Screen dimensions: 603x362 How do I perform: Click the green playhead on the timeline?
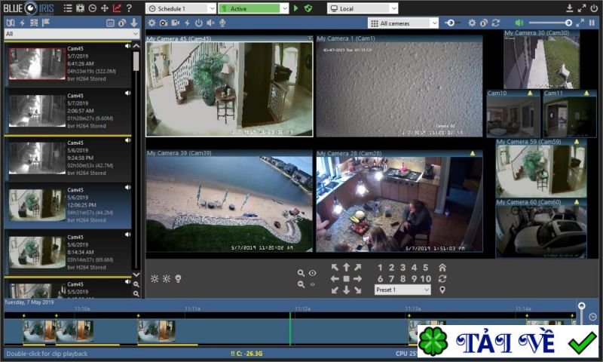pyautogui.click(x=290, y=329)
